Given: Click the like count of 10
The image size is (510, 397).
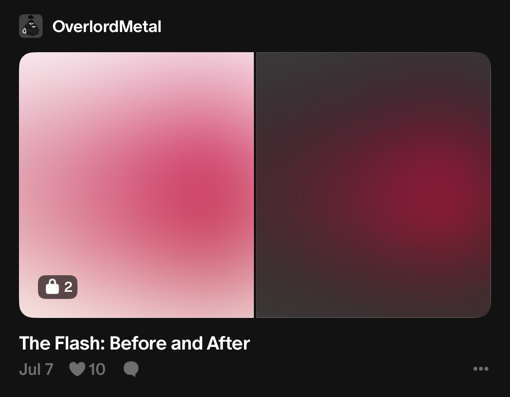Looking at the screenshot, I should point(97,369).
